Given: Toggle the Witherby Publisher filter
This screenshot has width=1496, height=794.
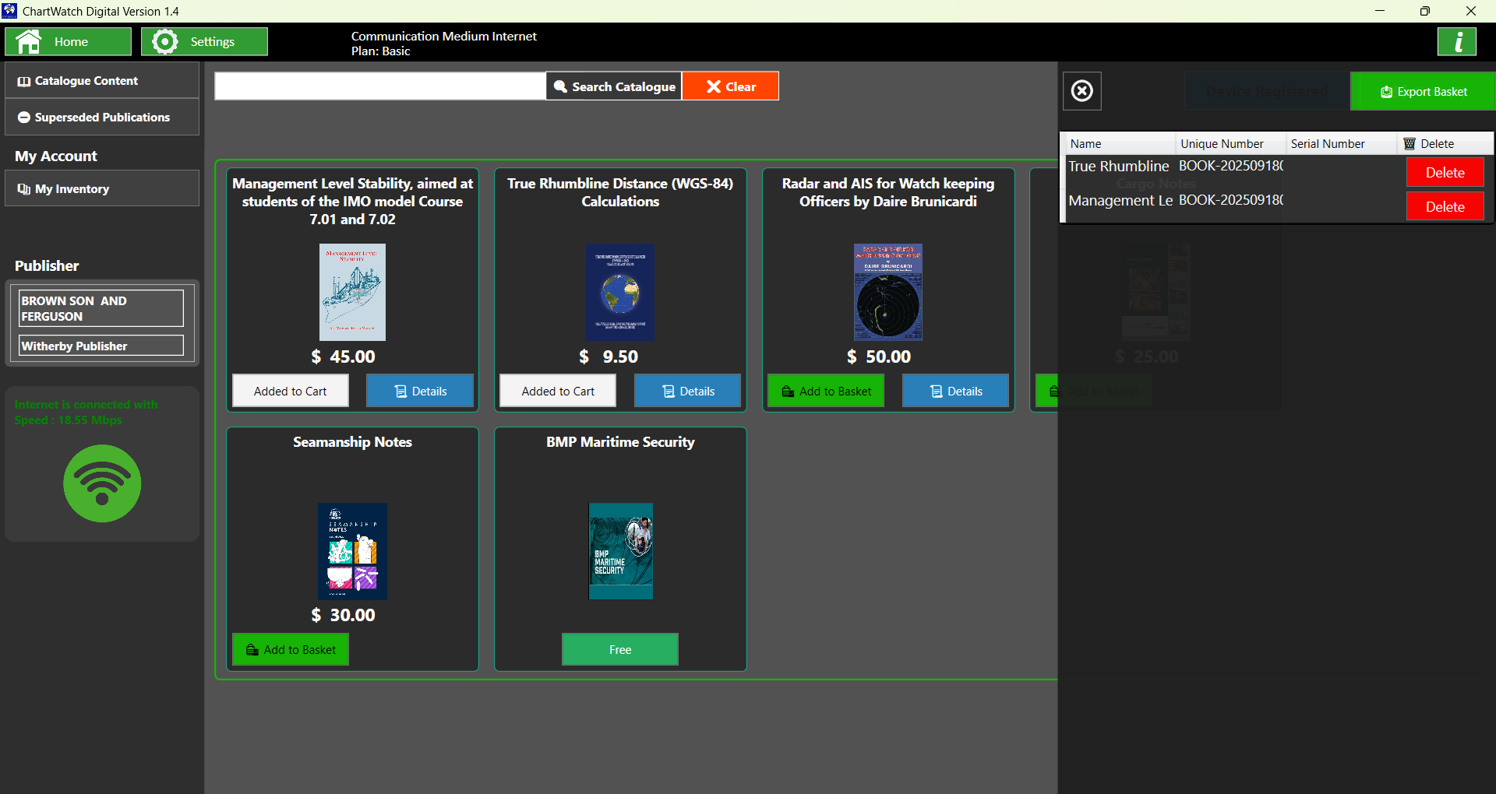Looking at the screenshot, I should pyautogui.click(x=100, y=346).
